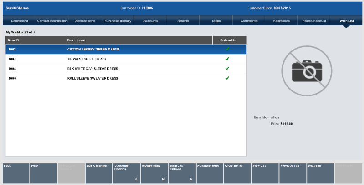This screenshot has width=364, height=185.
Task: Open the Addresses tab
Action: [281, 21]
